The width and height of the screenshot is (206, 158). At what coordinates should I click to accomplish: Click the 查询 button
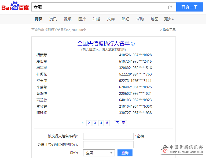click(125, 153)
